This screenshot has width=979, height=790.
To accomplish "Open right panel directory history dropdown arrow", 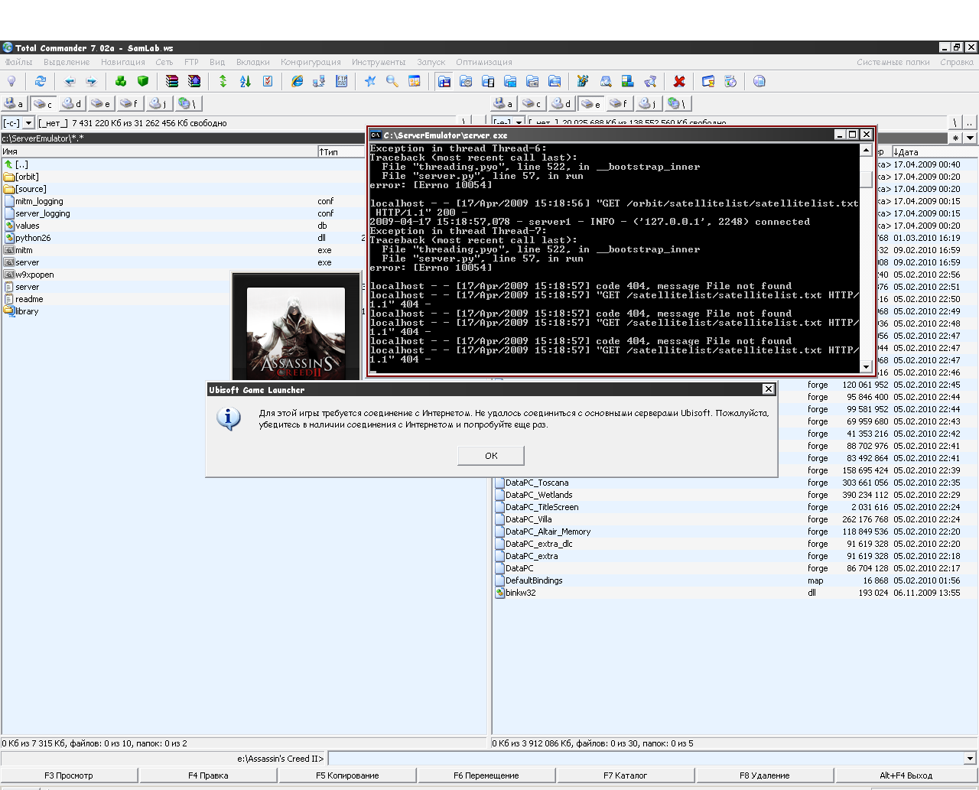I will [x=970, y=138].
